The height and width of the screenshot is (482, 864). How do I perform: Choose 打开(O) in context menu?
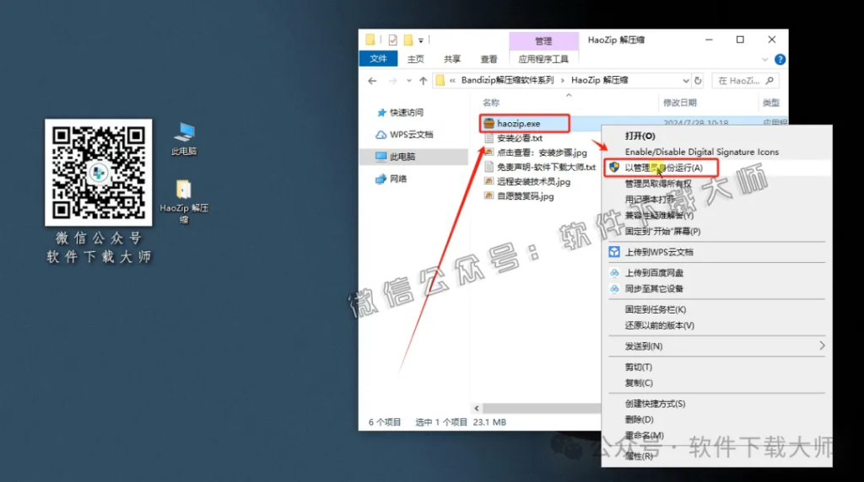pyautogui.click(x=716, y=136)
